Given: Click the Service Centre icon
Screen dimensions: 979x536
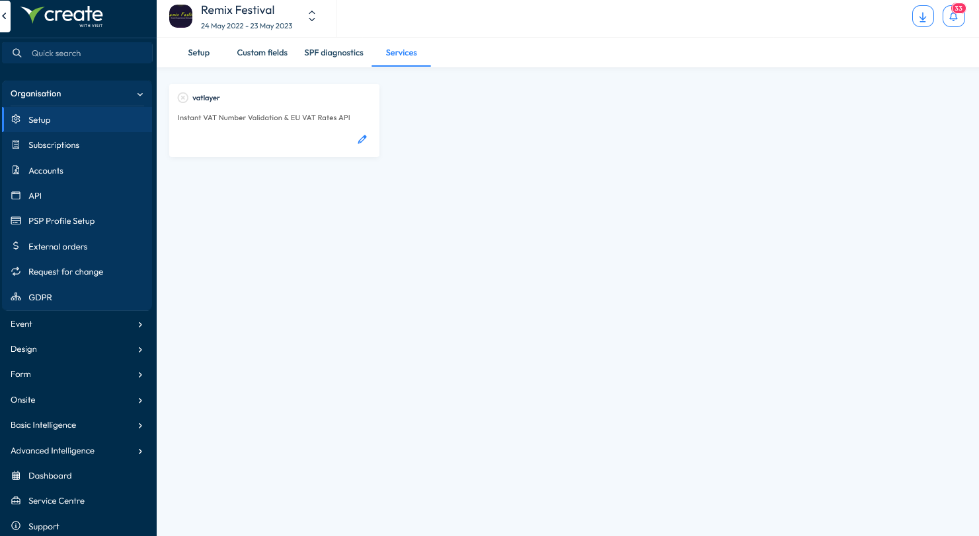Looking at the screenshot, I should (x=17, y=500).
